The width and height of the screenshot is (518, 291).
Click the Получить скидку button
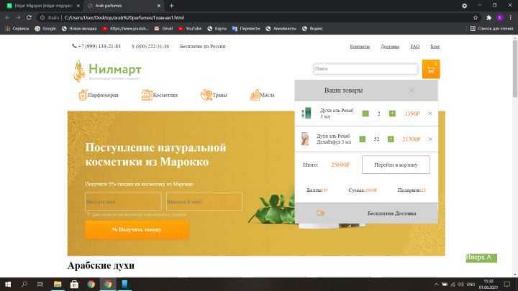[x=137, y=230]
